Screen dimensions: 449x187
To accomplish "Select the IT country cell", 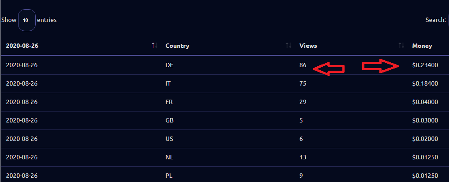I will (168, 83).
